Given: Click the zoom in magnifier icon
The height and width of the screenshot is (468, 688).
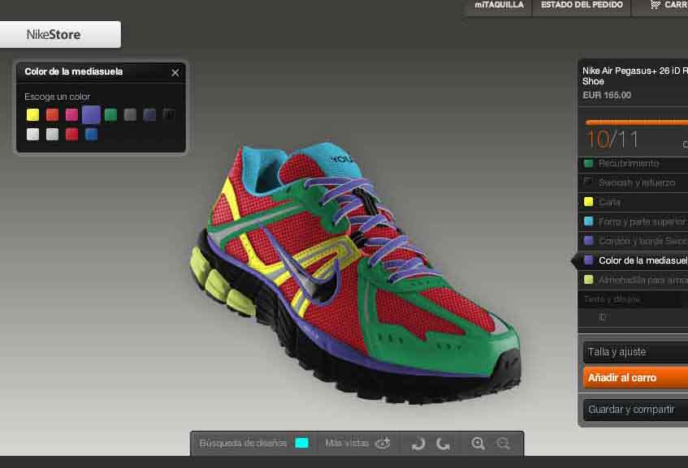Looking at the screenshot, I should pos(478,444).
